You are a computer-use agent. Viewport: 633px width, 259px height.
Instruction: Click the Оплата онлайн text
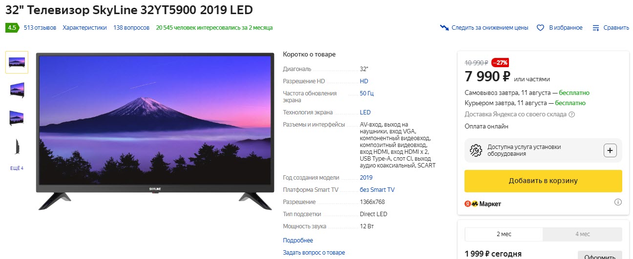point(486,127)
